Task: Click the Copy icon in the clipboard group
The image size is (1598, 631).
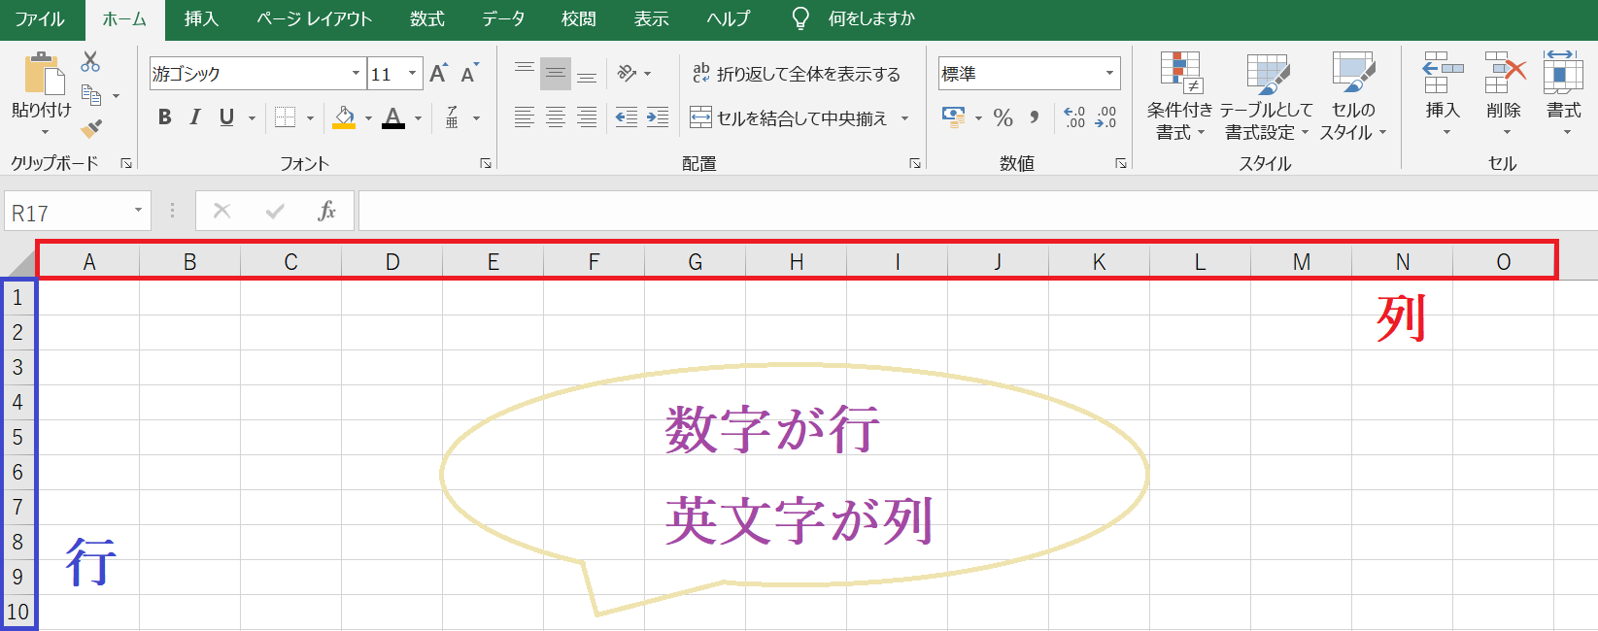Action: tap(91, 95)
